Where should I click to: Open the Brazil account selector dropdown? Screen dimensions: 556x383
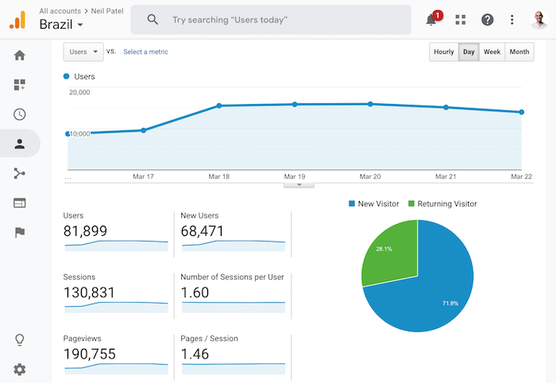click(63, 25)
